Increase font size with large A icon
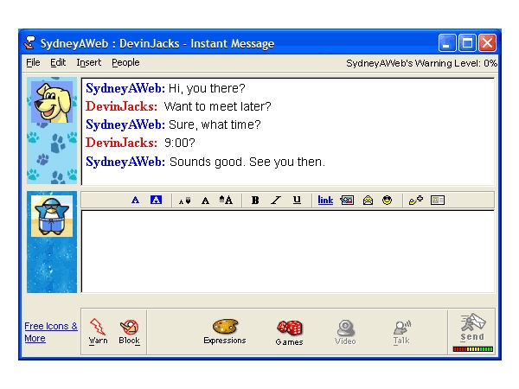The image size is (519, 389). click(226, 200)
